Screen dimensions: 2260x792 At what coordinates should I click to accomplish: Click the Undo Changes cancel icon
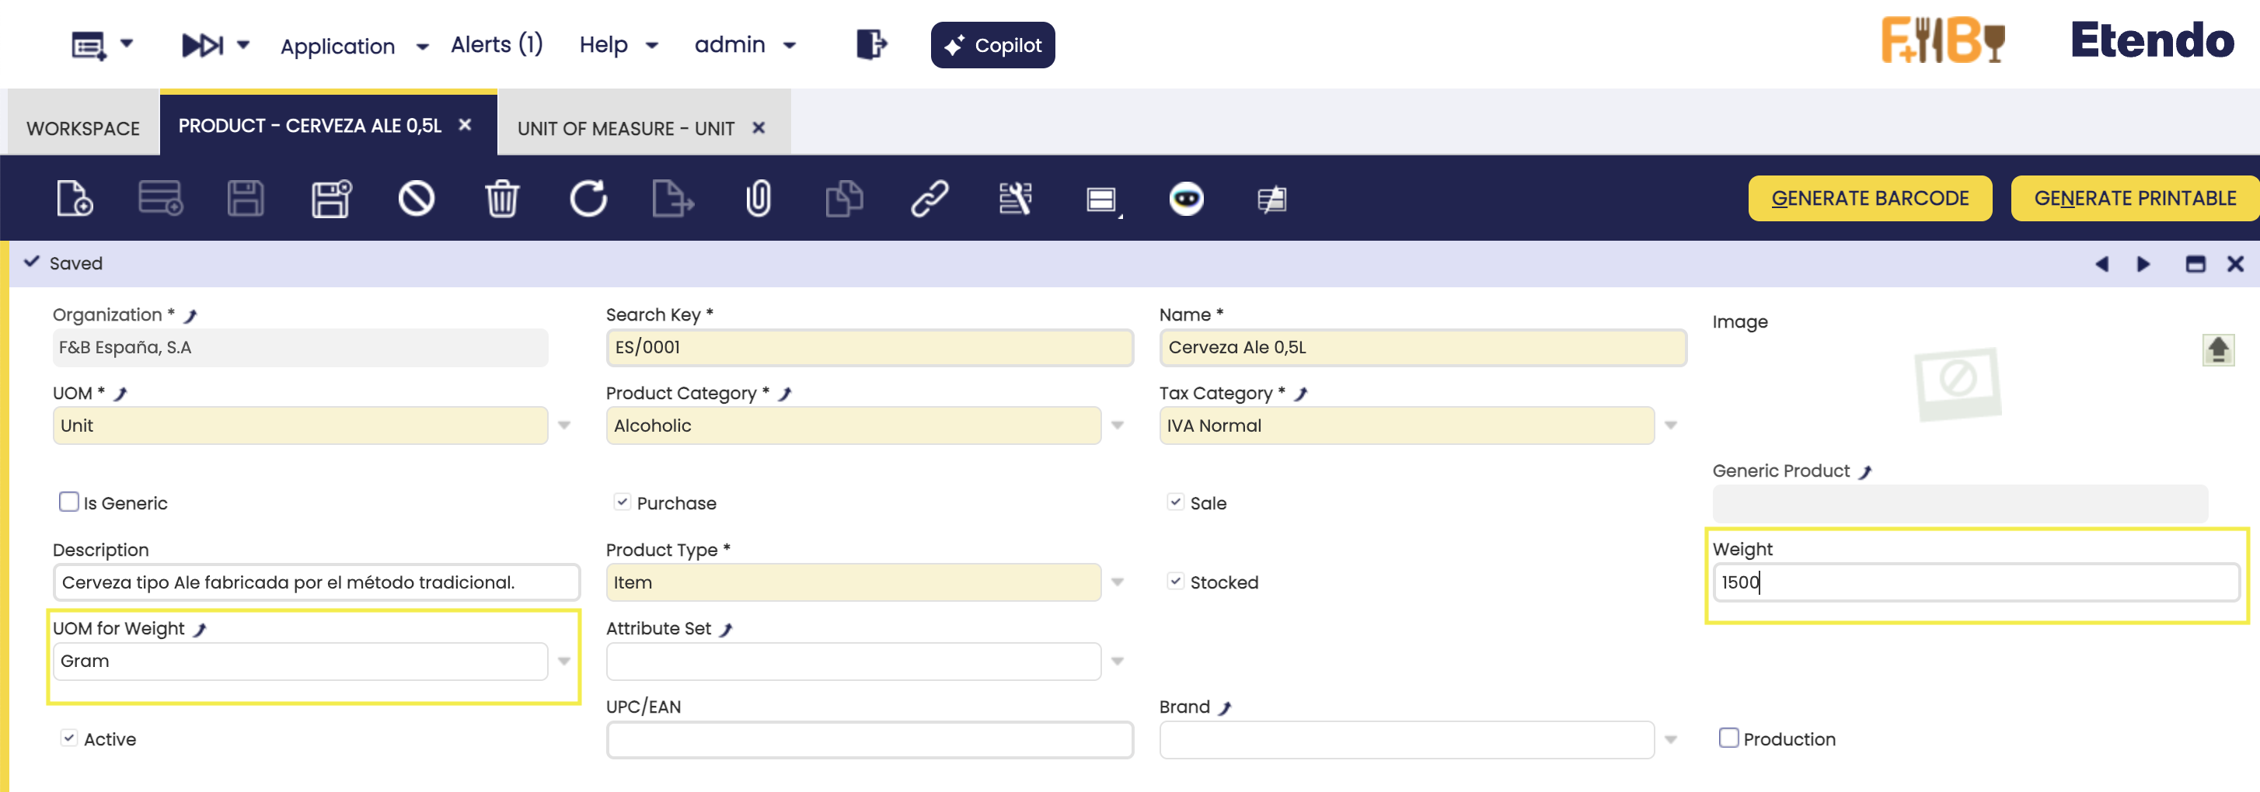click(x=416, y=198)
